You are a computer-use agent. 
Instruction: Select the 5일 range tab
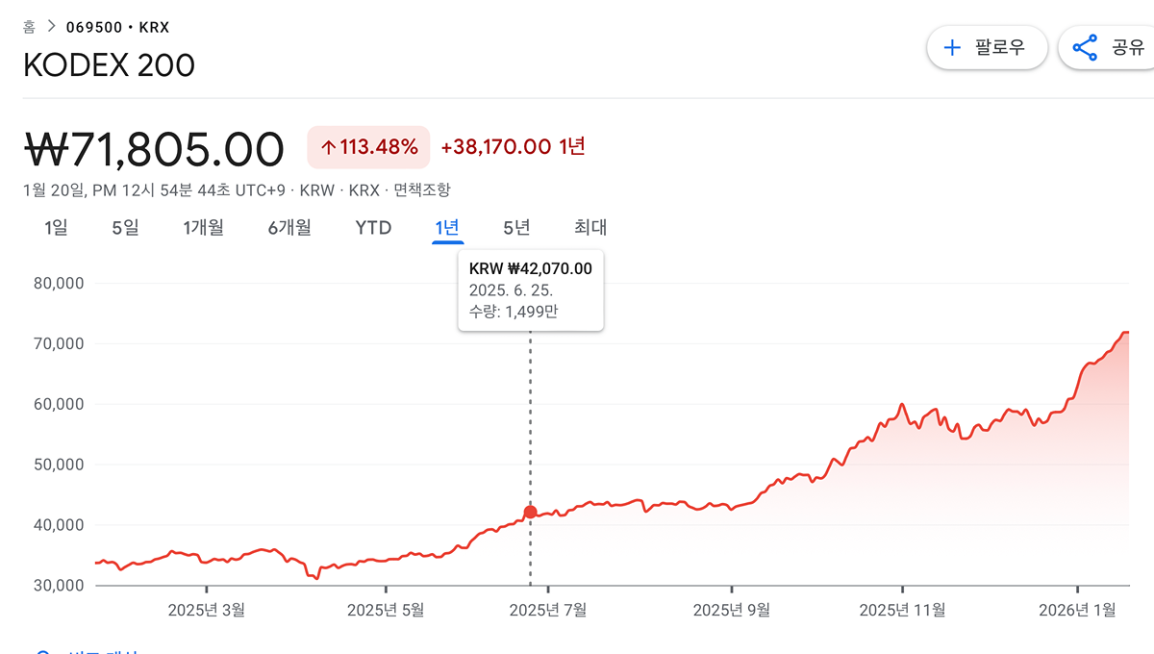point(125,228)
